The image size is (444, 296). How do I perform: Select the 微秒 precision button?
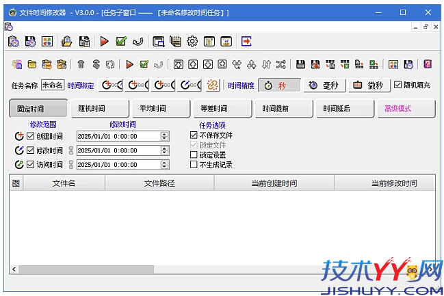pyautogui.click(x=369, y=85)
